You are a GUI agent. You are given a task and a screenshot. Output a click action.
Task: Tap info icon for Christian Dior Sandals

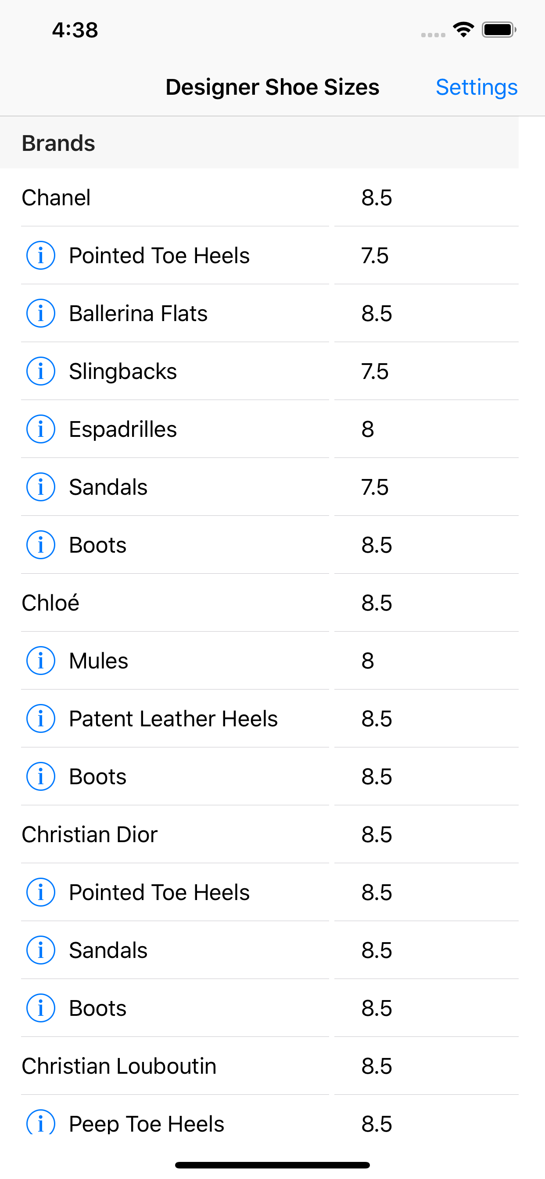click(41, 950)
